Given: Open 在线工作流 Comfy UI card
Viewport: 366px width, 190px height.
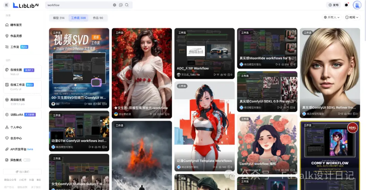Looking at the screenshot, I should (22, 86).
